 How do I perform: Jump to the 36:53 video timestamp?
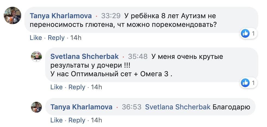click(x=132, y=107)
